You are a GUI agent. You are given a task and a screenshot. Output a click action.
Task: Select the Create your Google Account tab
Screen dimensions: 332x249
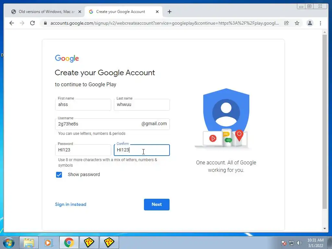point(123,12)
